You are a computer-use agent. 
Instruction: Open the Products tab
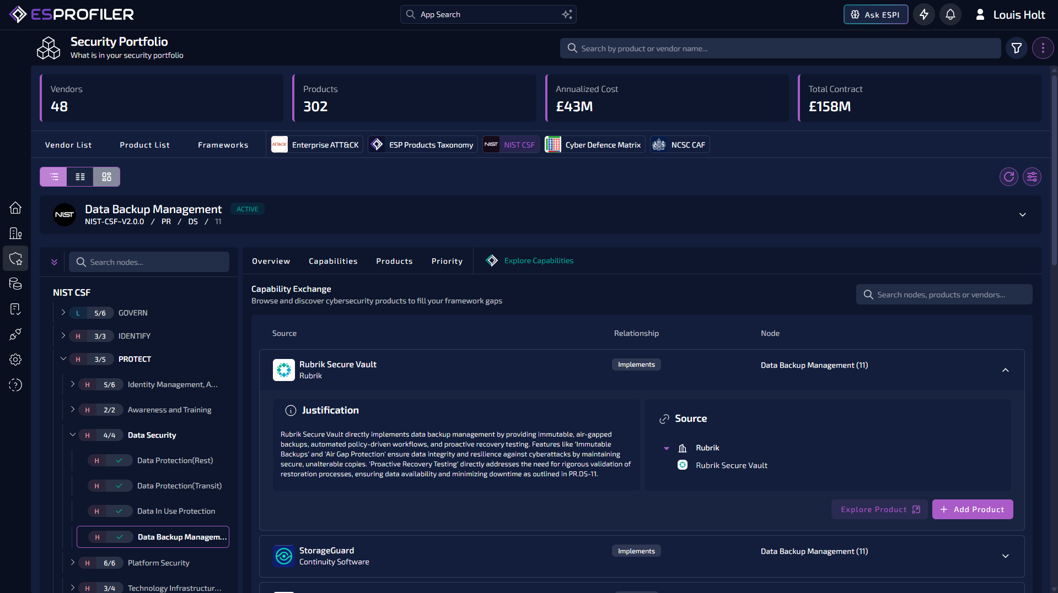pos(394,261)
